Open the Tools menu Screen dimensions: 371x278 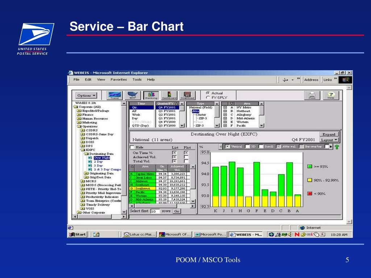(137, 80)
